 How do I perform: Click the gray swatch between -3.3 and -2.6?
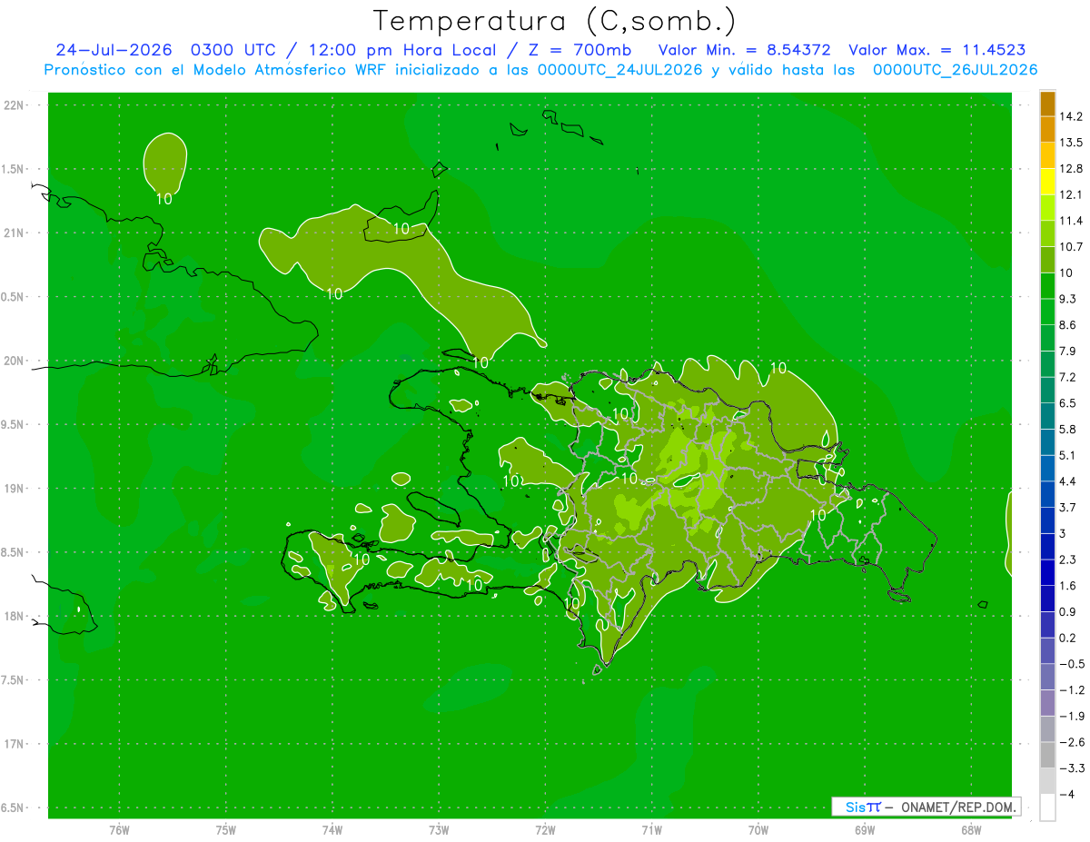1047,756
